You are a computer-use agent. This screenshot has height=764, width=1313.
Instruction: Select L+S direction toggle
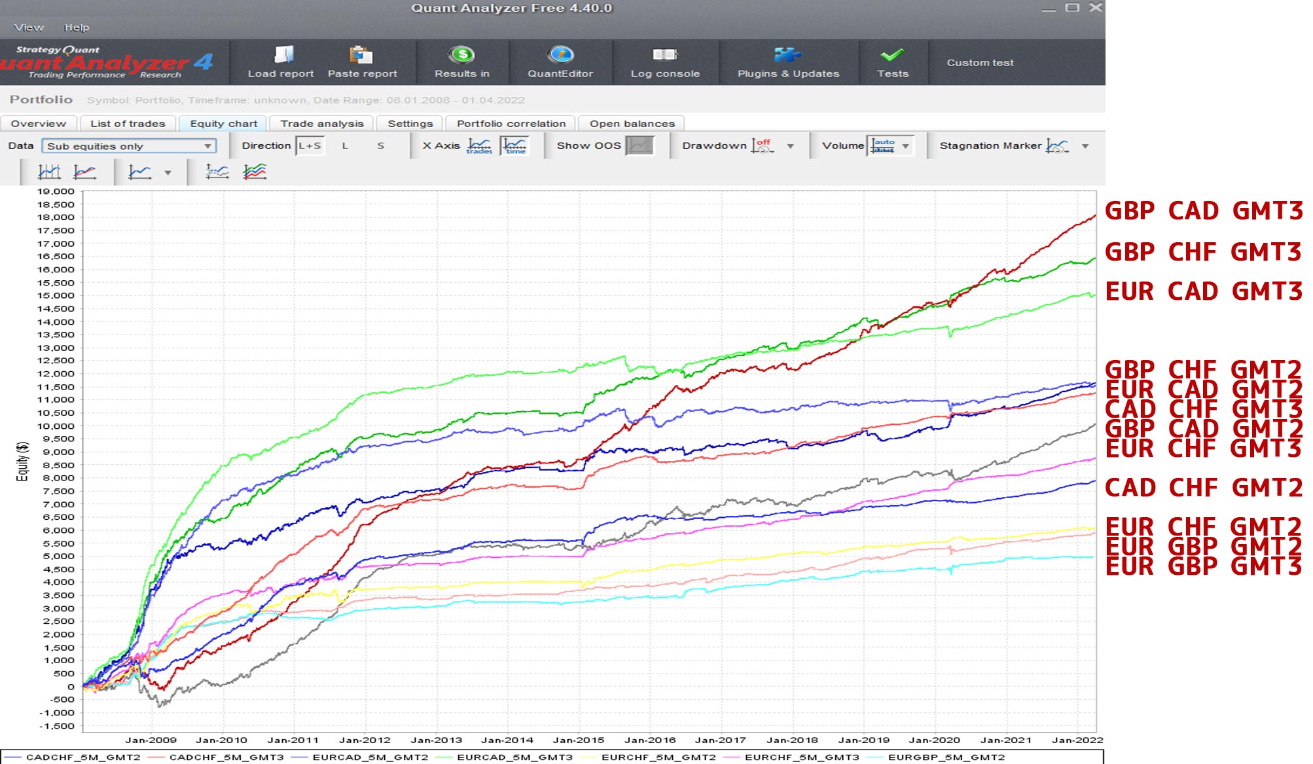point(310,146)
